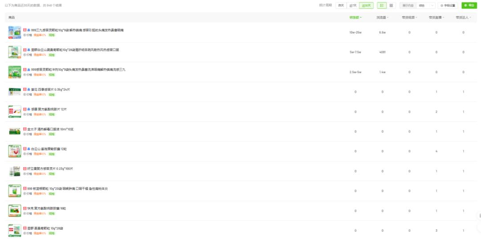Click red platform icon beside 金太子 清热解毒口服液
The image size is (481, 239).
25,129
